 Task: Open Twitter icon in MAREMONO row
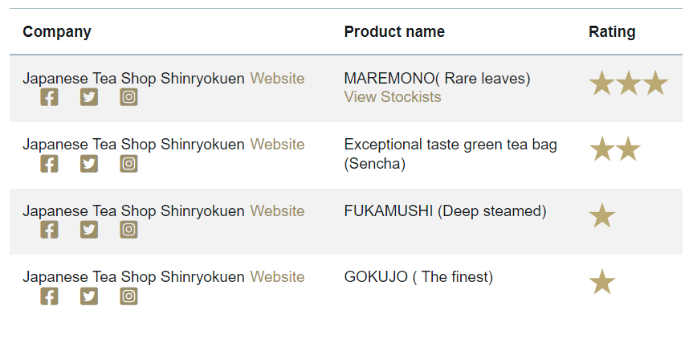pos(89,97)
